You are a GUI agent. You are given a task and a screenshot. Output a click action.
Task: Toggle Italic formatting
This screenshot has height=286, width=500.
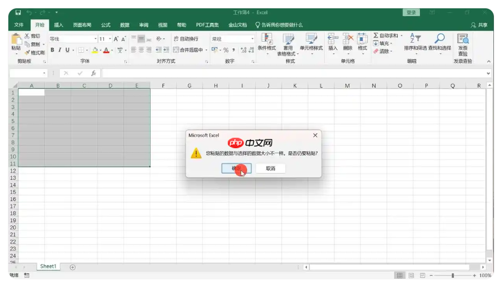(x=59, y=50)
